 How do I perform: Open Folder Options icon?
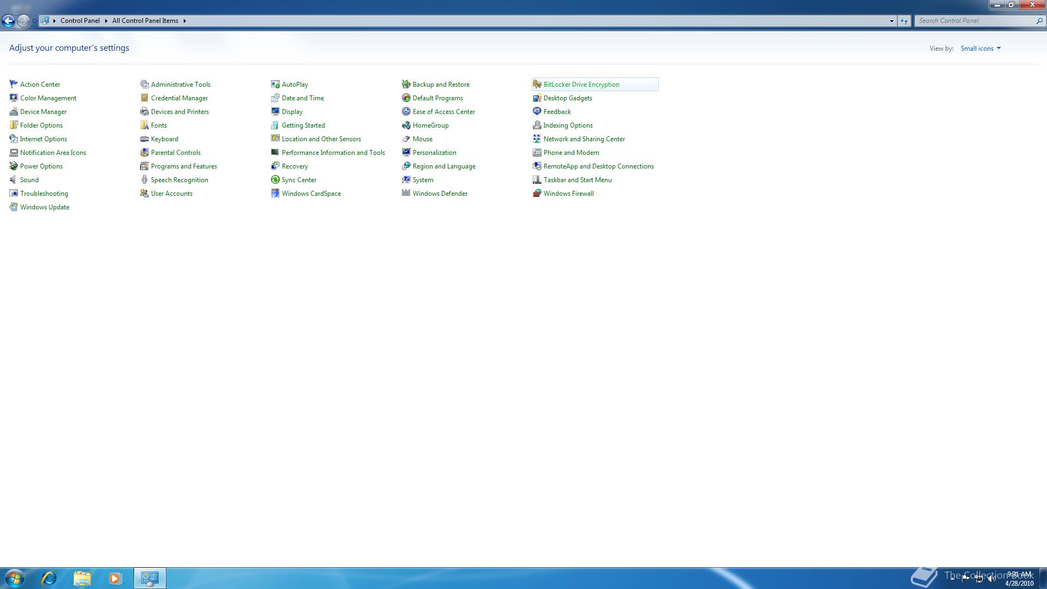[x=14, y=125]
